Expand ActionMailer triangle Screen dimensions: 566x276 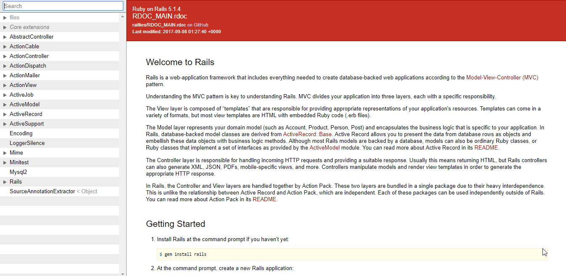pyautogui.click(x=5, y=76)
